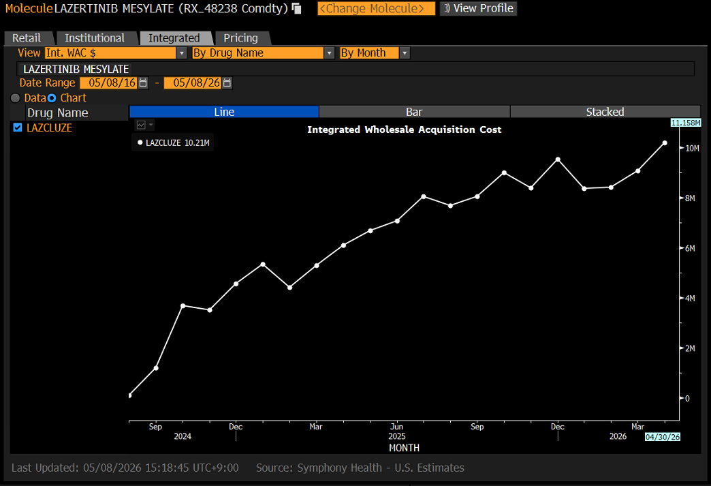
Task: Open the Int. WAC $ view dropdown
Action: point(181,53)
